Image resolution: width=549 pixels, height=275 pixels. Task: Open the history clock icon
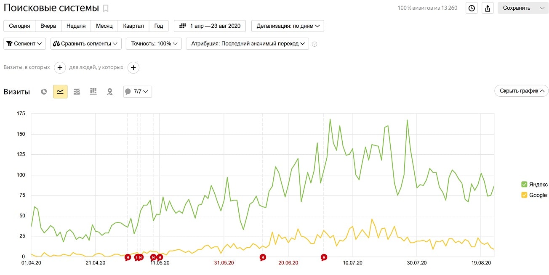point(472,8)
